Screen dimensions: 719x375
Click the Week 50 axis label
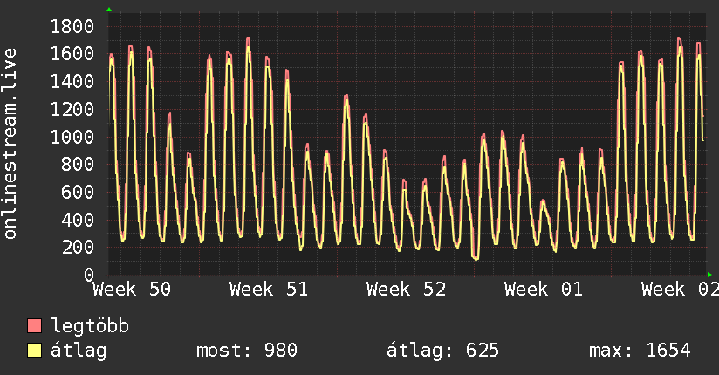pyautogui.click(x=132, y=290)
